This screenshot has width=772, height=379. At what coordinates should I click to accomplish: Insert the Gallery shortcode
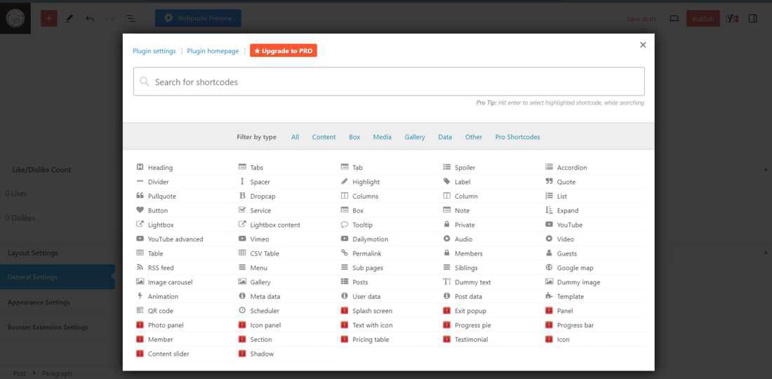click(x=255, y=281)
